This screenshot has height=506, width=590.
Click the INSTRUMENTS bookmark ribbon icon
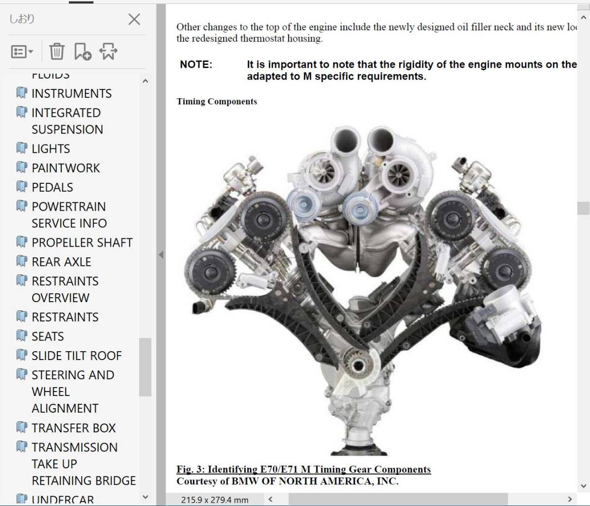pos(22,93)
